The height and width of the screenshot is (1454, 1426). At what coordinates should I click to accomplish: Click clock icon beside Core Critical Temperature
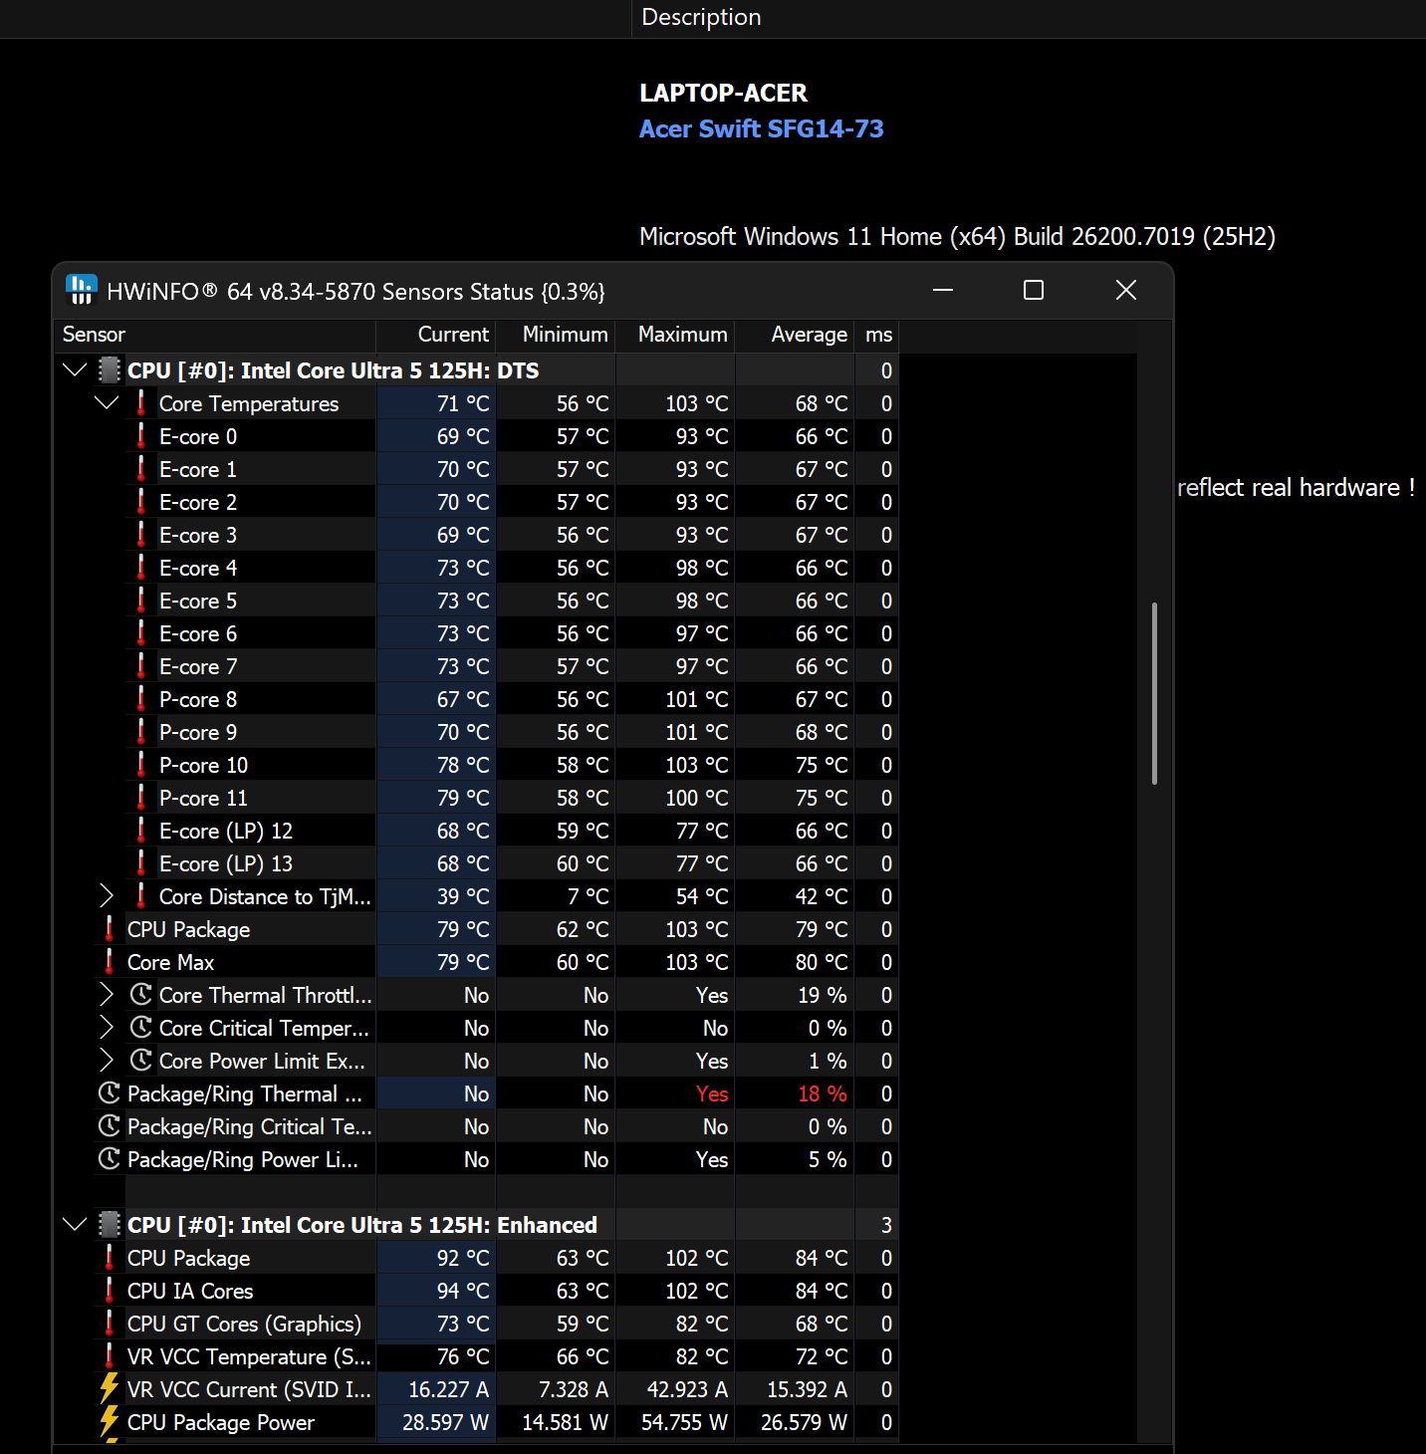click(x=141, y=1028)
